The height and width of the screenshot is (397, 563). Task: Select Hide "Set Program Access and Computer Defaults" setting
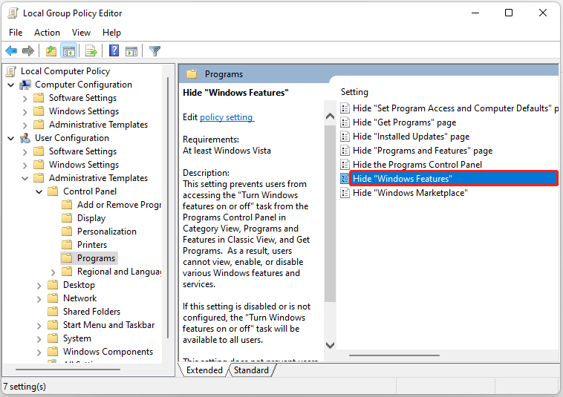(455, 108)
